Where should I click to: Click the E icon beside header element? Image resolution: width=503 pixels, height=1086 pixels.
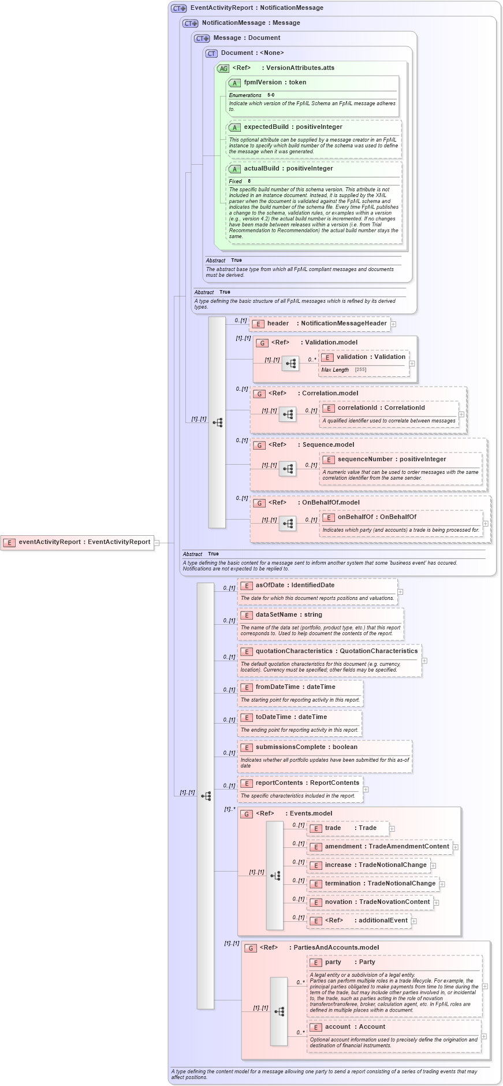click(x=258, y=324)
